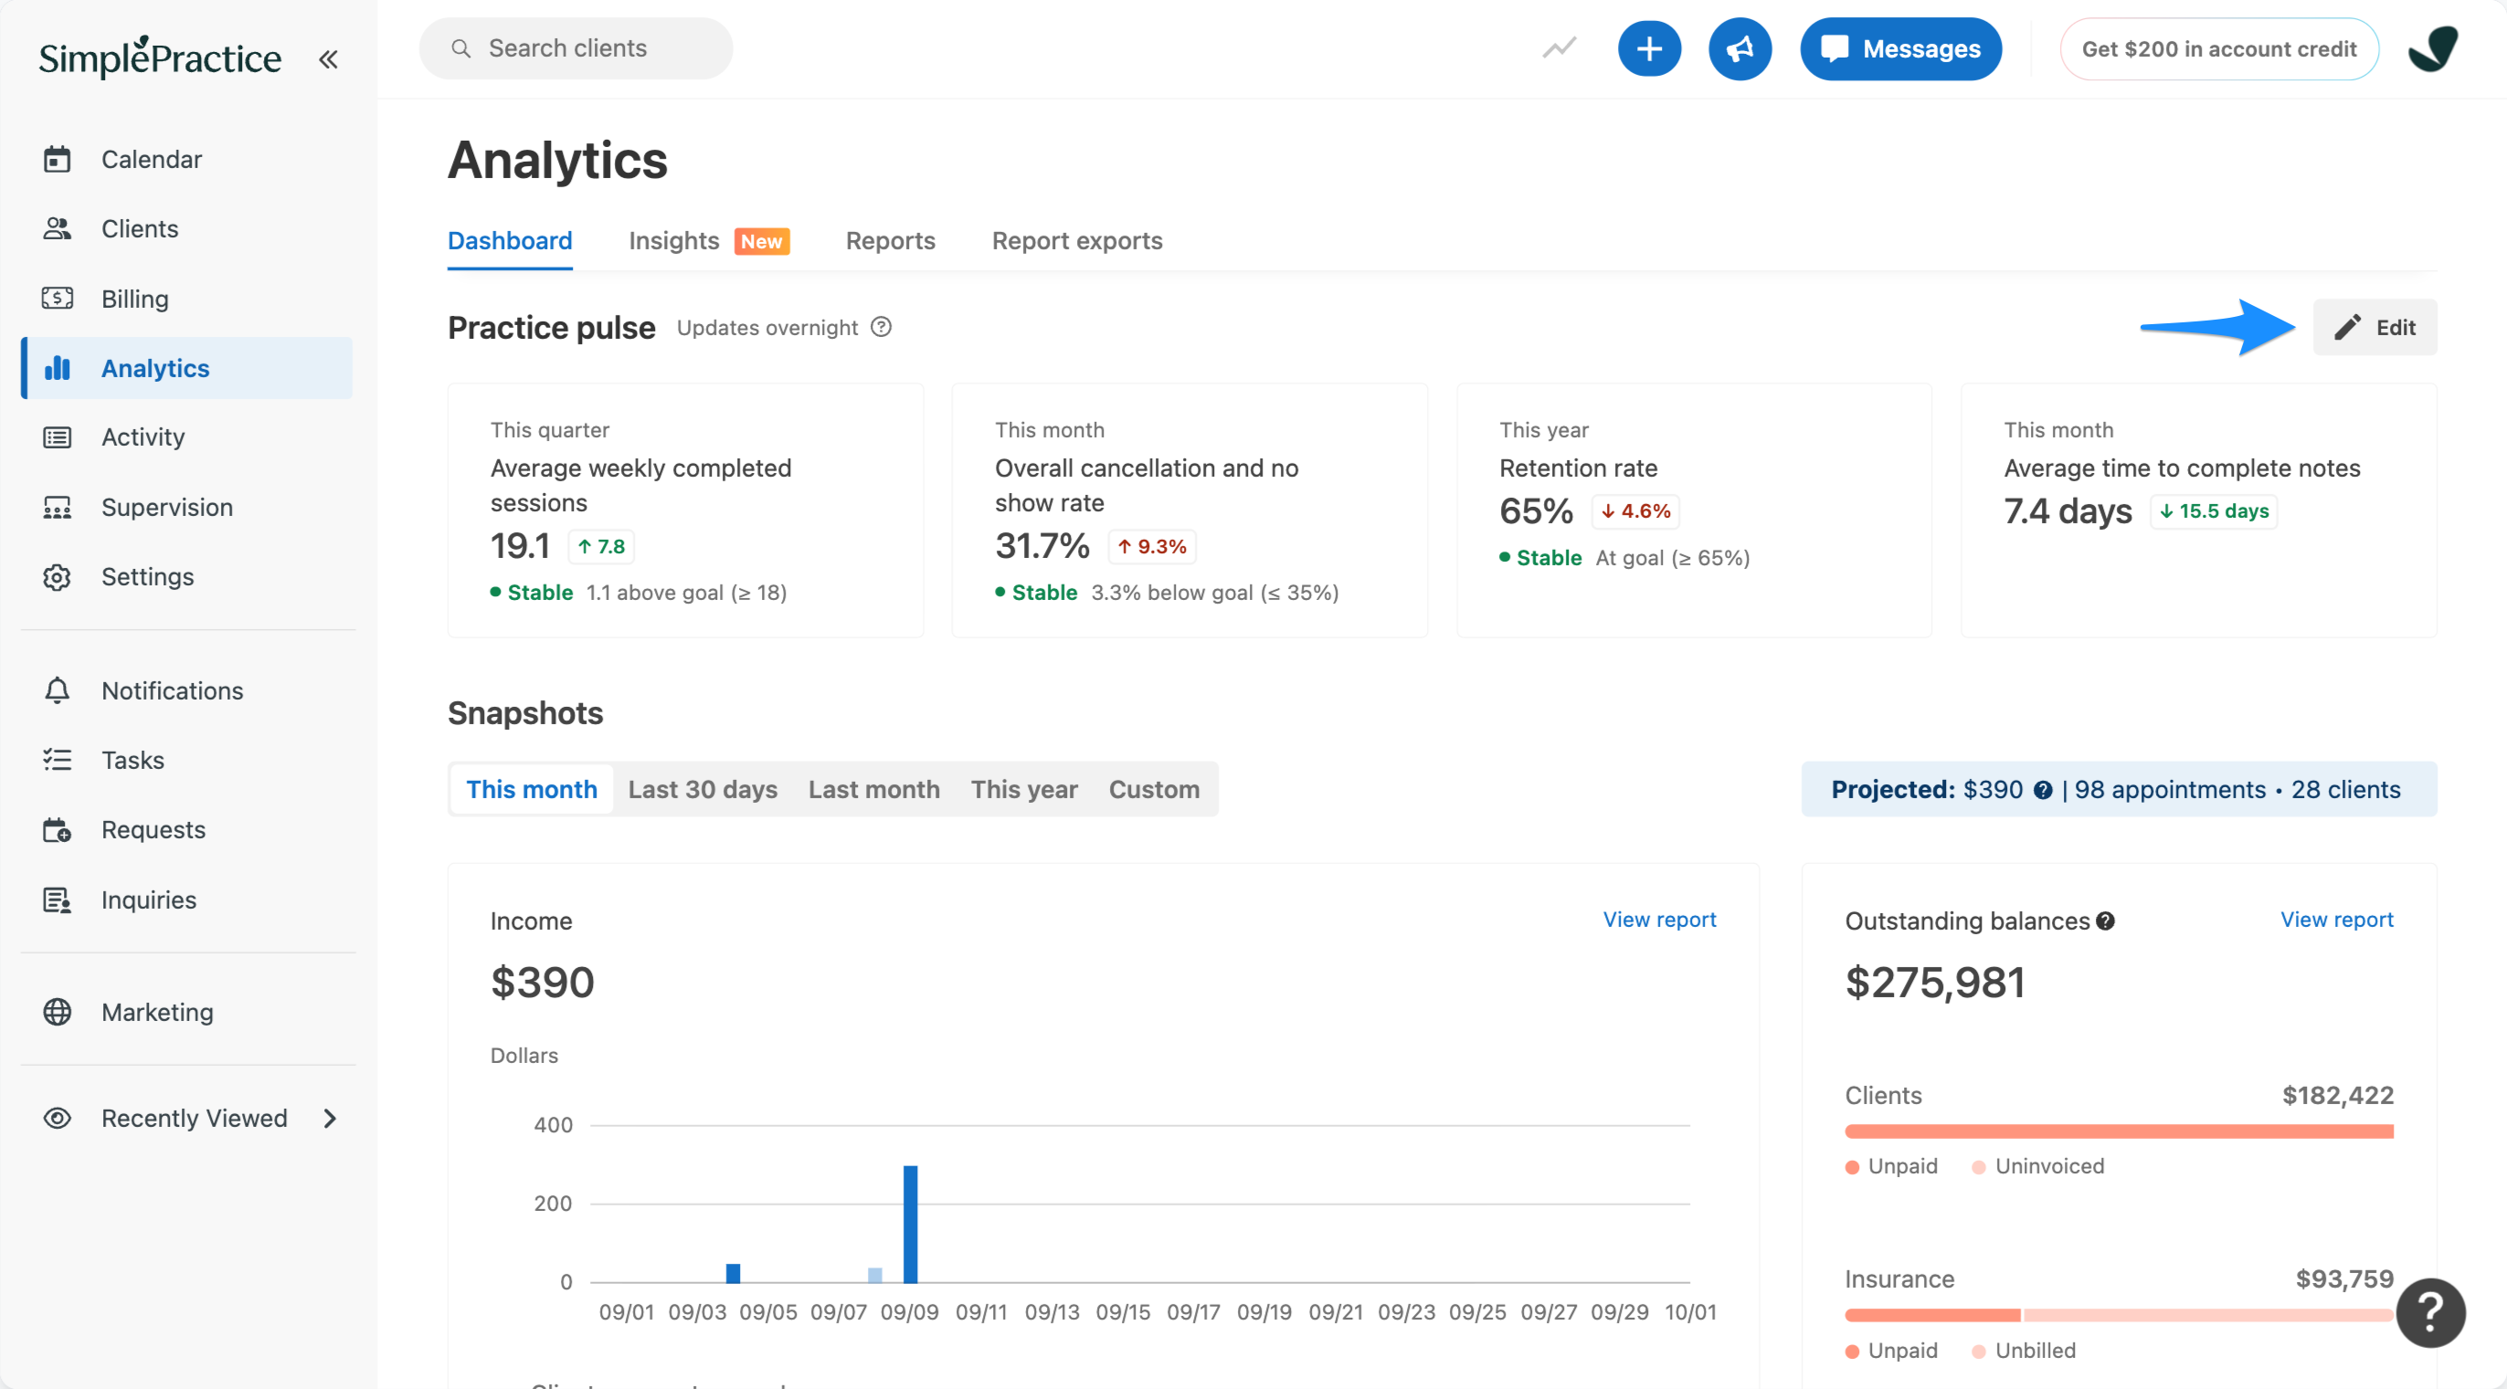Open Calendar from the sidebar
The width and height of the screenshot is (2507, 1389).
(x=187, y=159)
